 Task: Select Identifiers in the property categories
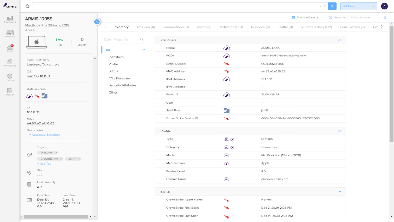pyautogui.click(x=116, y=57)
